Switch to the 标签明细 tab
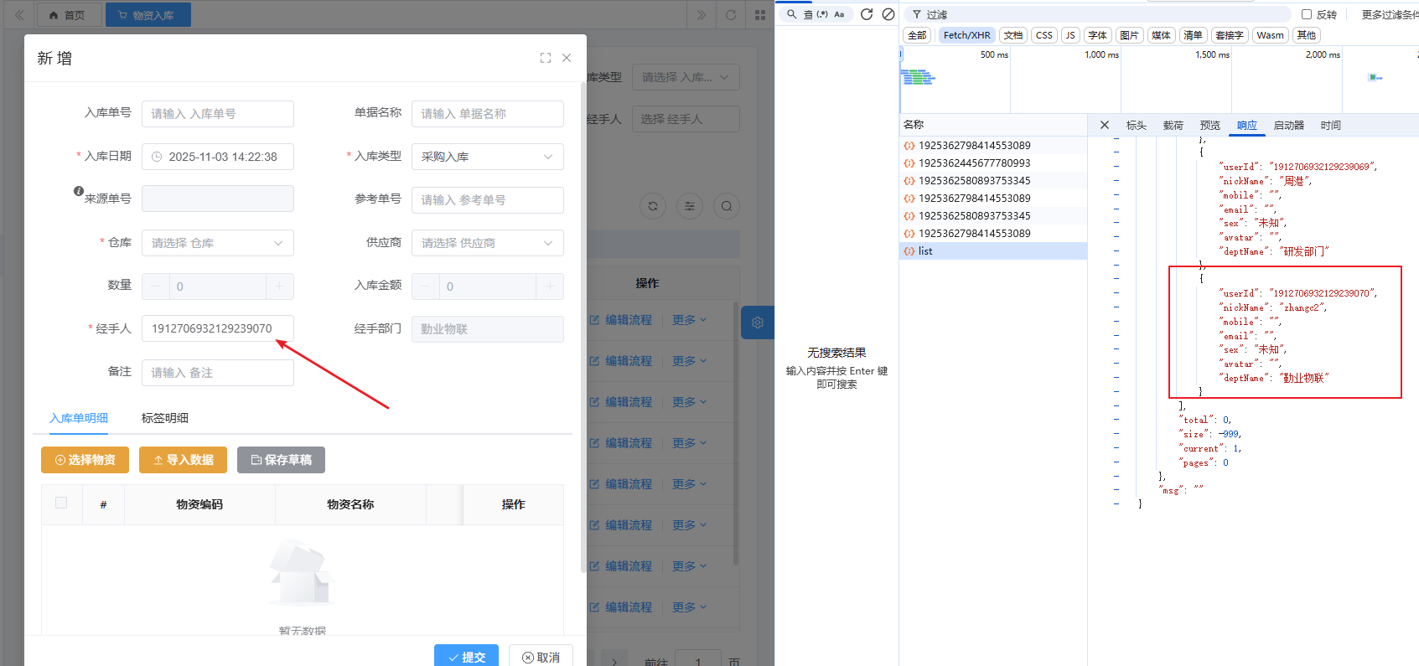Image resolution: width=1419 pixels, height=666 pixels. [165, 418]
